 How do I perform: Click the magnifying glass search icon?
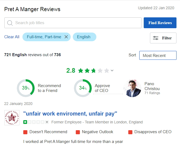click(x=10, y=23)
